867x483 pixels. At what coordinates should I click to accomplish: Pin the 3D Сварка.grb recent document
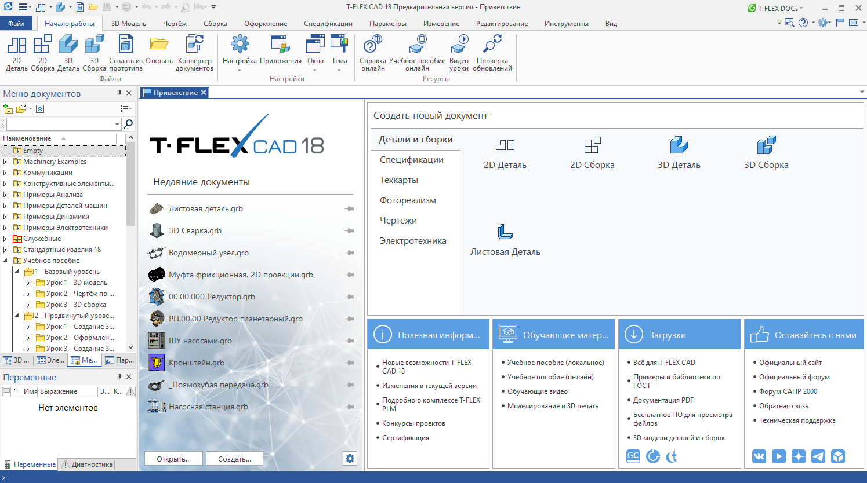point(349,231)
